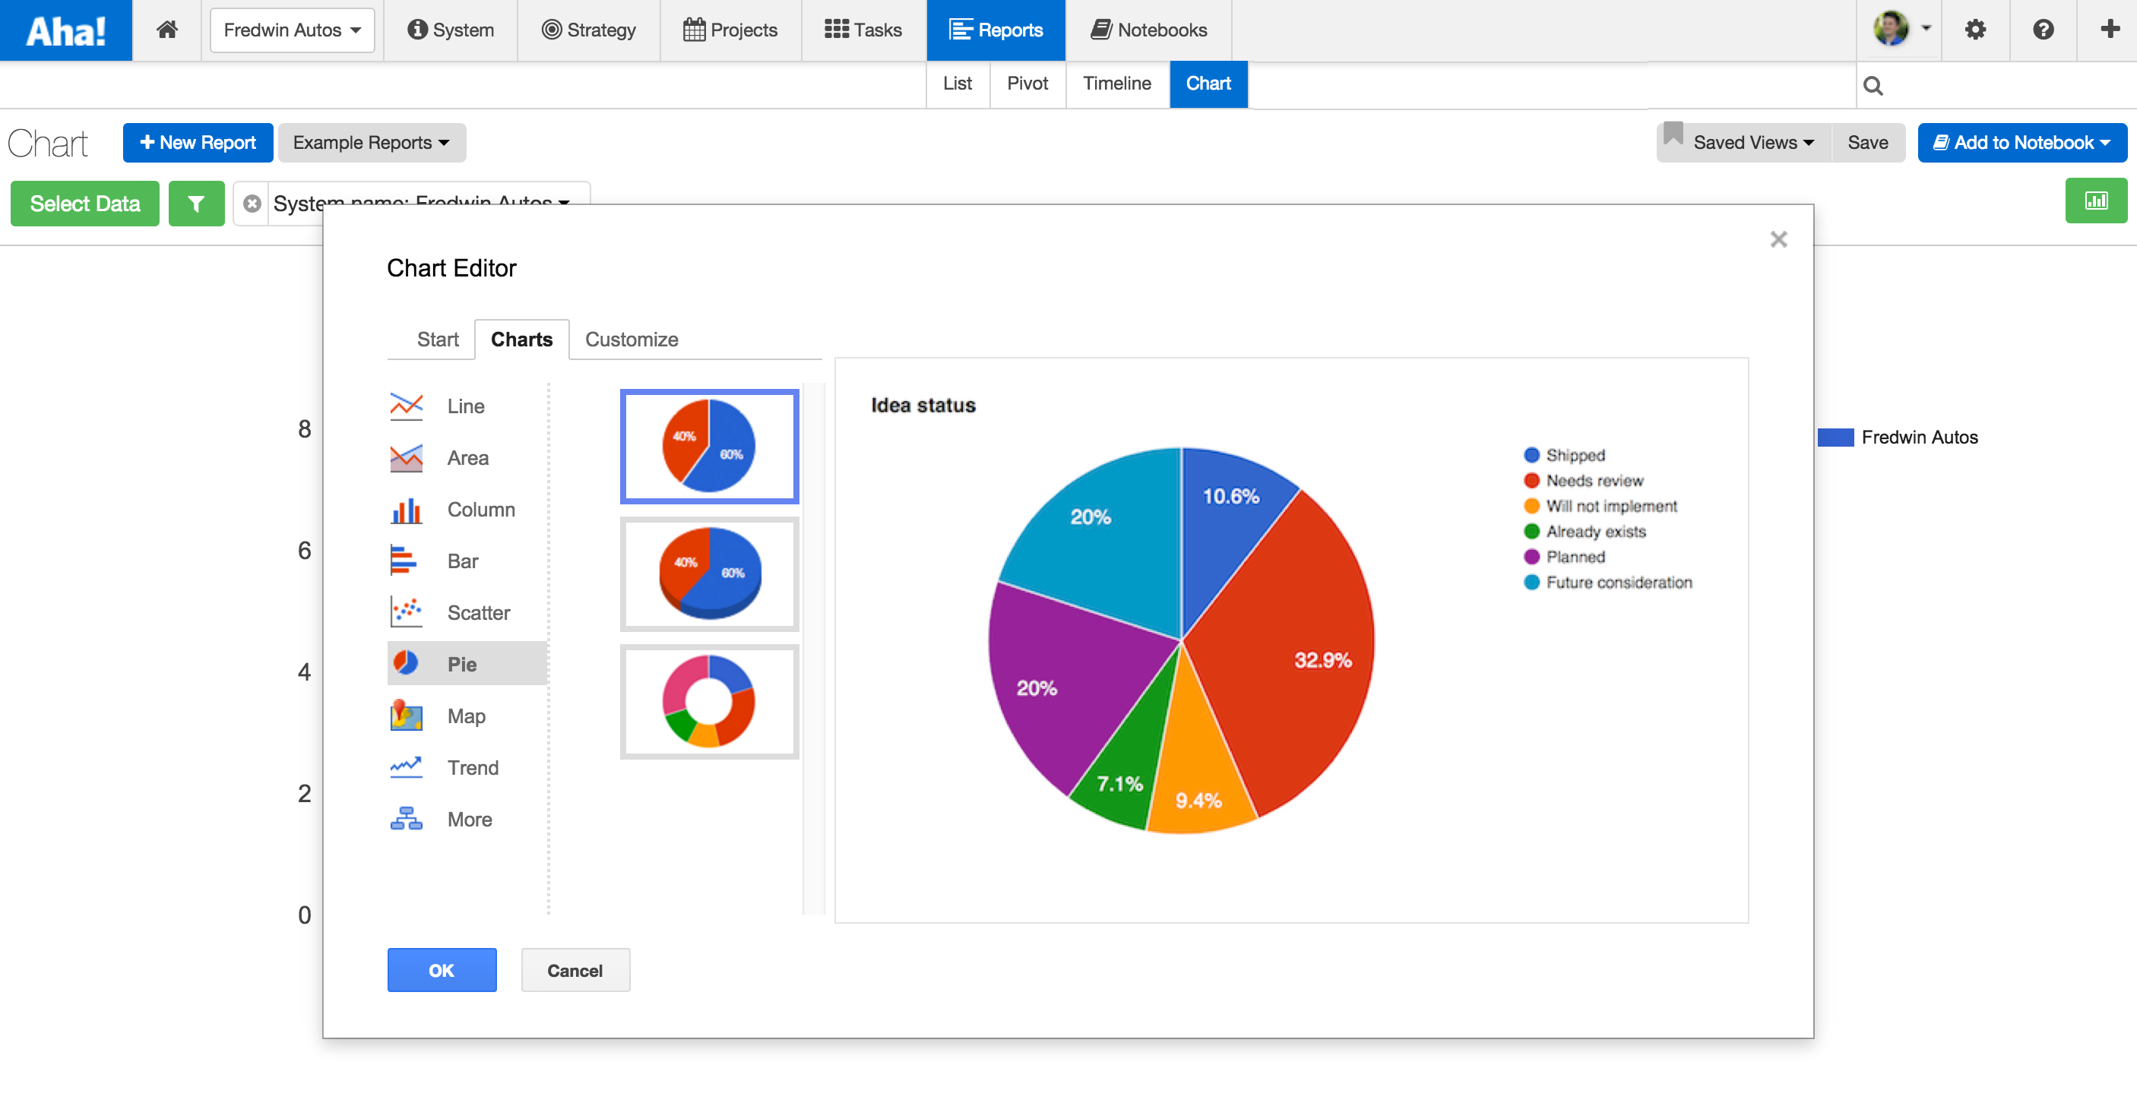Switch to the Pivot report view

coord(1027,84)
